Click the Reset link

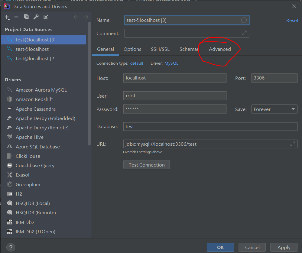(x=292, y=20)
